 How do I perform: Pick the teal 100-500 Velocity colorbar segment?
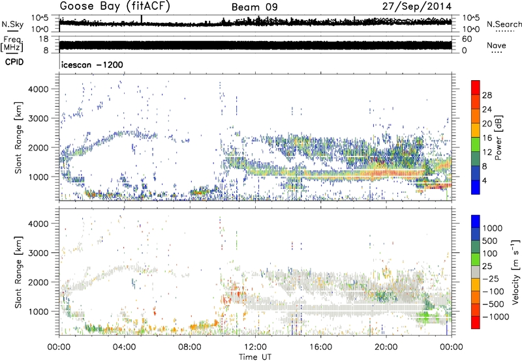[x=476, y=247]
